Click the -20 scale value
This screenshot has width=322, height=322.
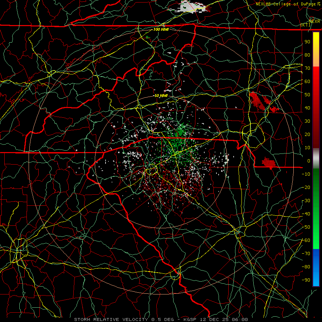pos(306,187)
